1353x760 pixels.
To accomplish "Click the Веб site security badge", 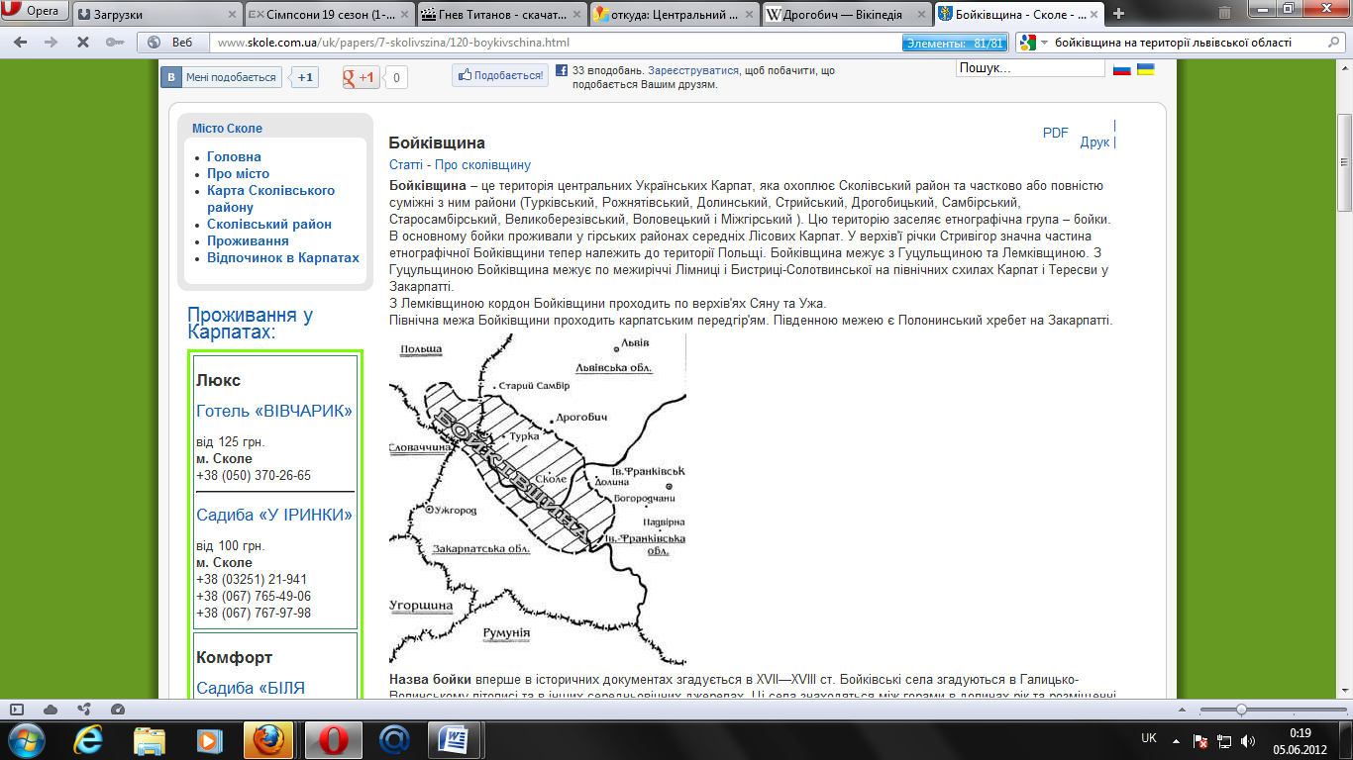I will pyautogui.click(x=171, y=44).
